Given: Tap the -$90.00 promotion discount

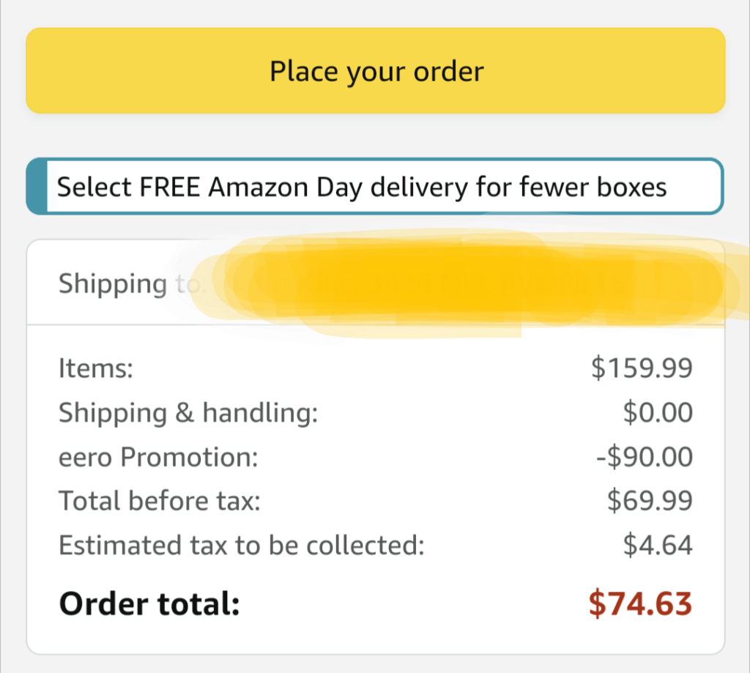Looking at the screenshot, I should pyautogui.click(x=645, y=457).
